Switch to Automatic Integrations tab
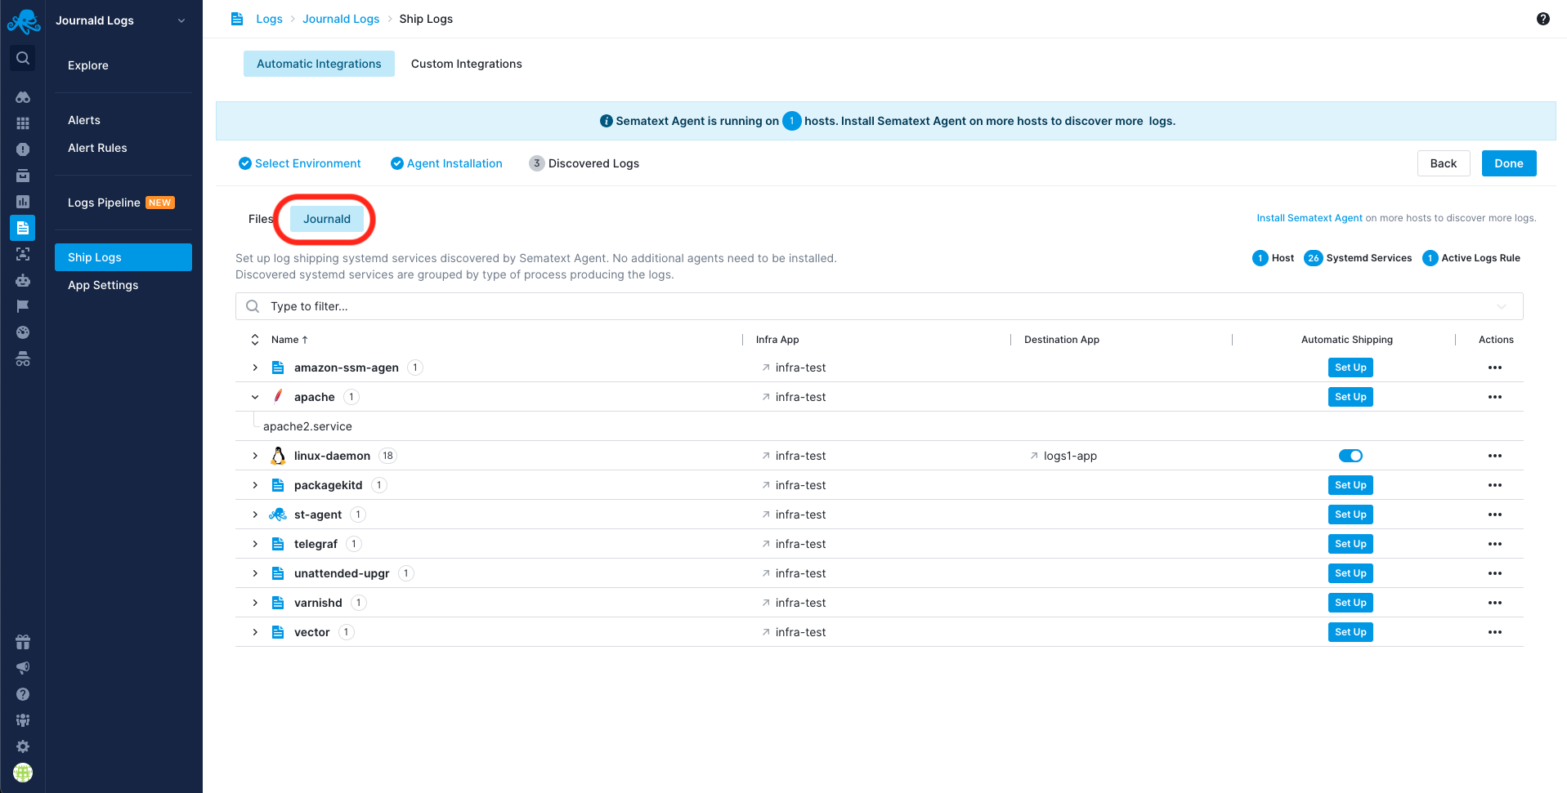Screen dimensions: 1567x793 click(319, 64)
